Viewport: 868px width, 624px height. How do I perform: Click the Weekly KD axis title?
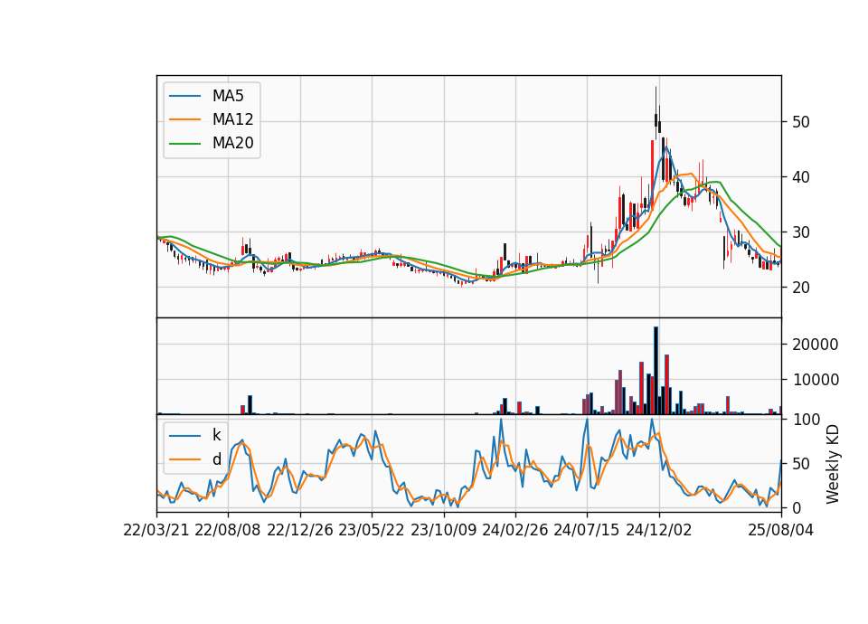tap(832, 464)
